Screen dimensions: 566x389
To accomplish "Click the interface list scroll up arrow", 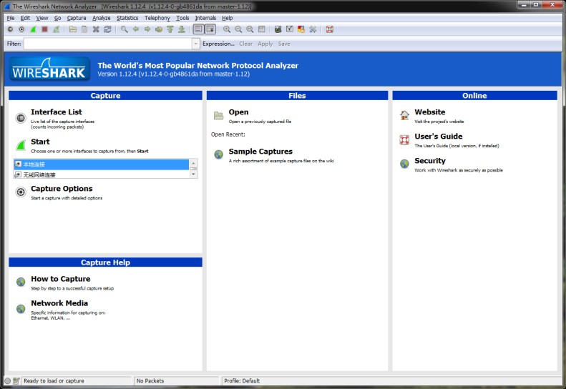I will [193, 162].
